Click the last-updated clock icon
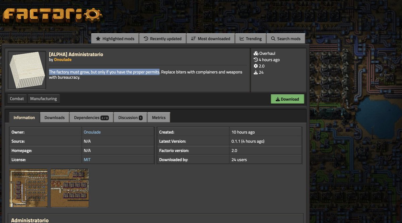Viewport: 402px width, 223px height. [256, 60]
